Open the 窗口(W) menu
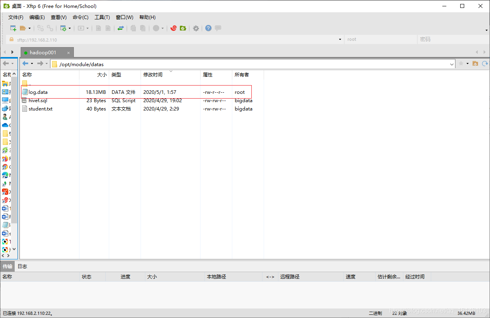Screen dimensions: 490x318 point(125,17)
